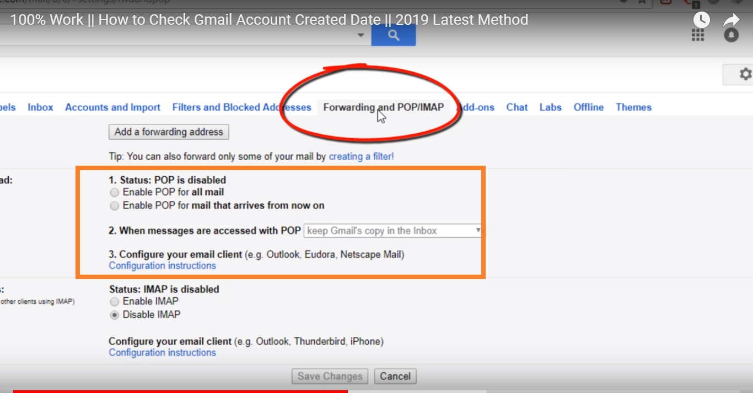The height and width of the screenshot is (393, 753).
Task: Click the Cancel button
Action: coord(395,376)
